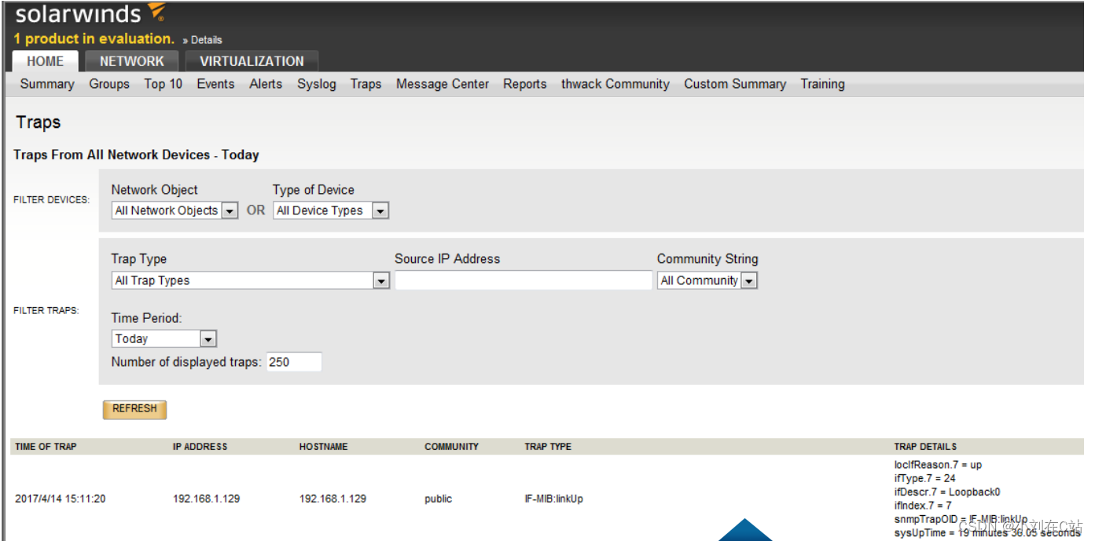Open Top 10 menu item
1095x541 pixels.
coord(163,84)
